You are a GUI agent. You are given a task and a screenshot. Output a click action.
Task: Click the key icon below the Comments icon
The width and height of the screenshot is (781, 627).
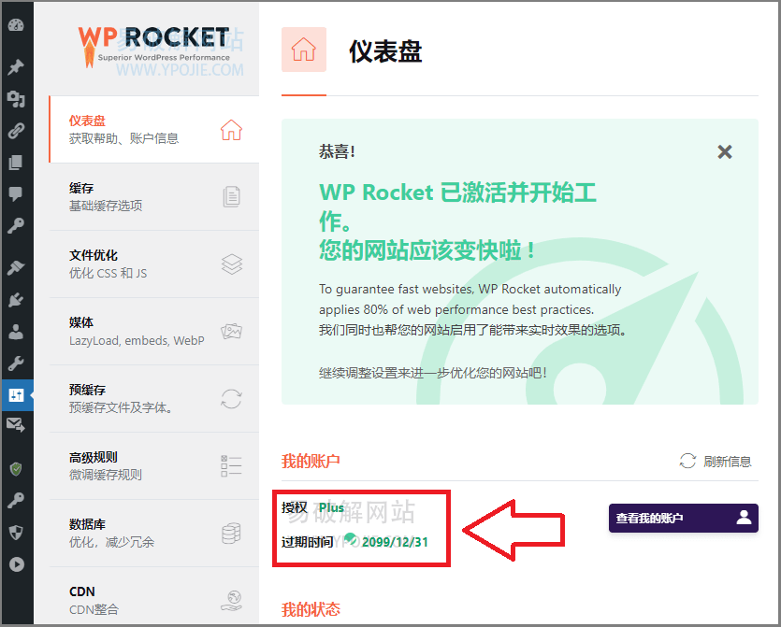tap(16, 225)
